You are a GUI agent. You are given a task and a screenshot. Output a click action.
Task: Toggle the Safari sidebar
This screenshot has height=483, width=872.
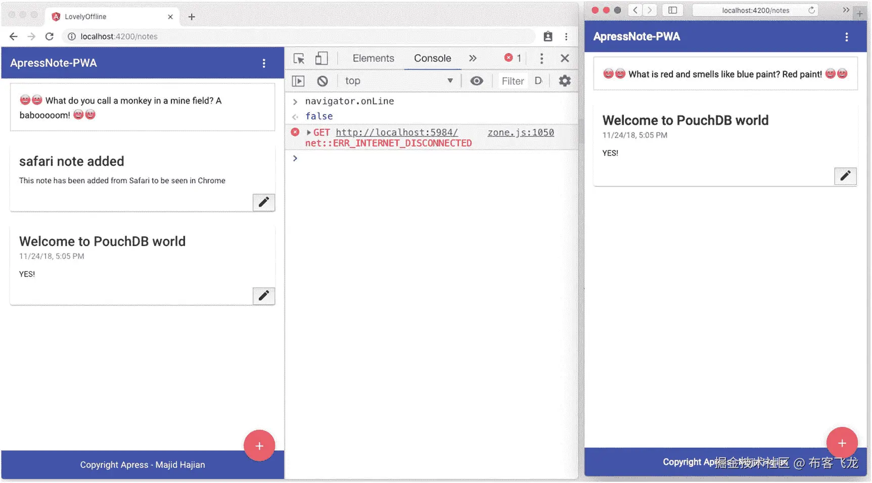673,10
